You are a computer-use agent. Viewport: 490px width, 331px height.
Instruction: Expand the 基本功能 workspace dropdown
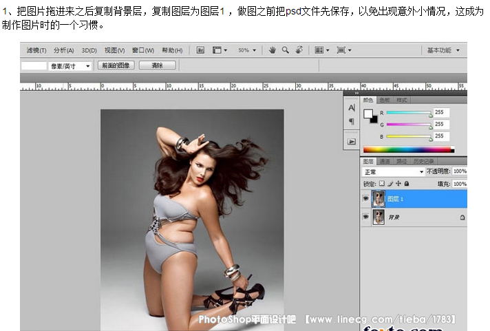click(x=443, y=50)
